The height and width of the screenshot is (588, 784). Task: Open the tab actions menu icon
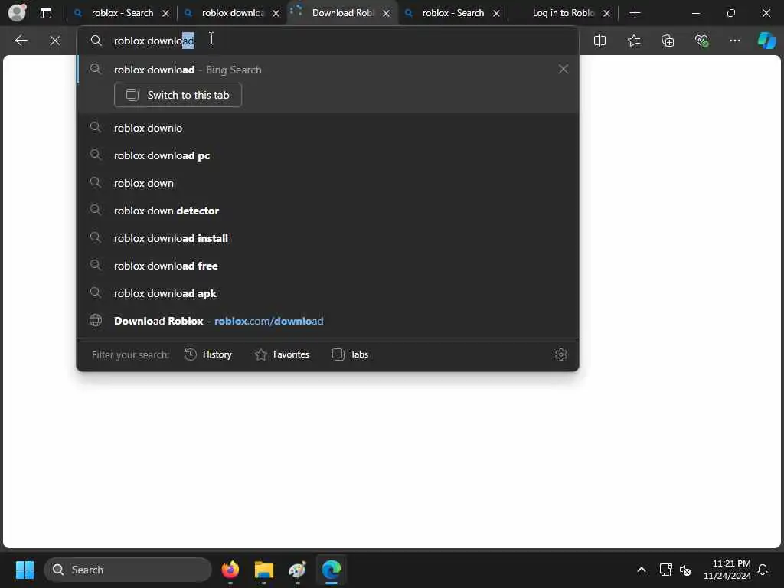(x=45, y=13)
